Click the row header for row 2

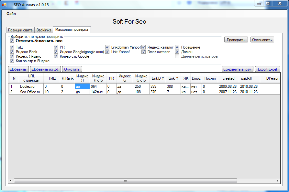click(14, 92)
